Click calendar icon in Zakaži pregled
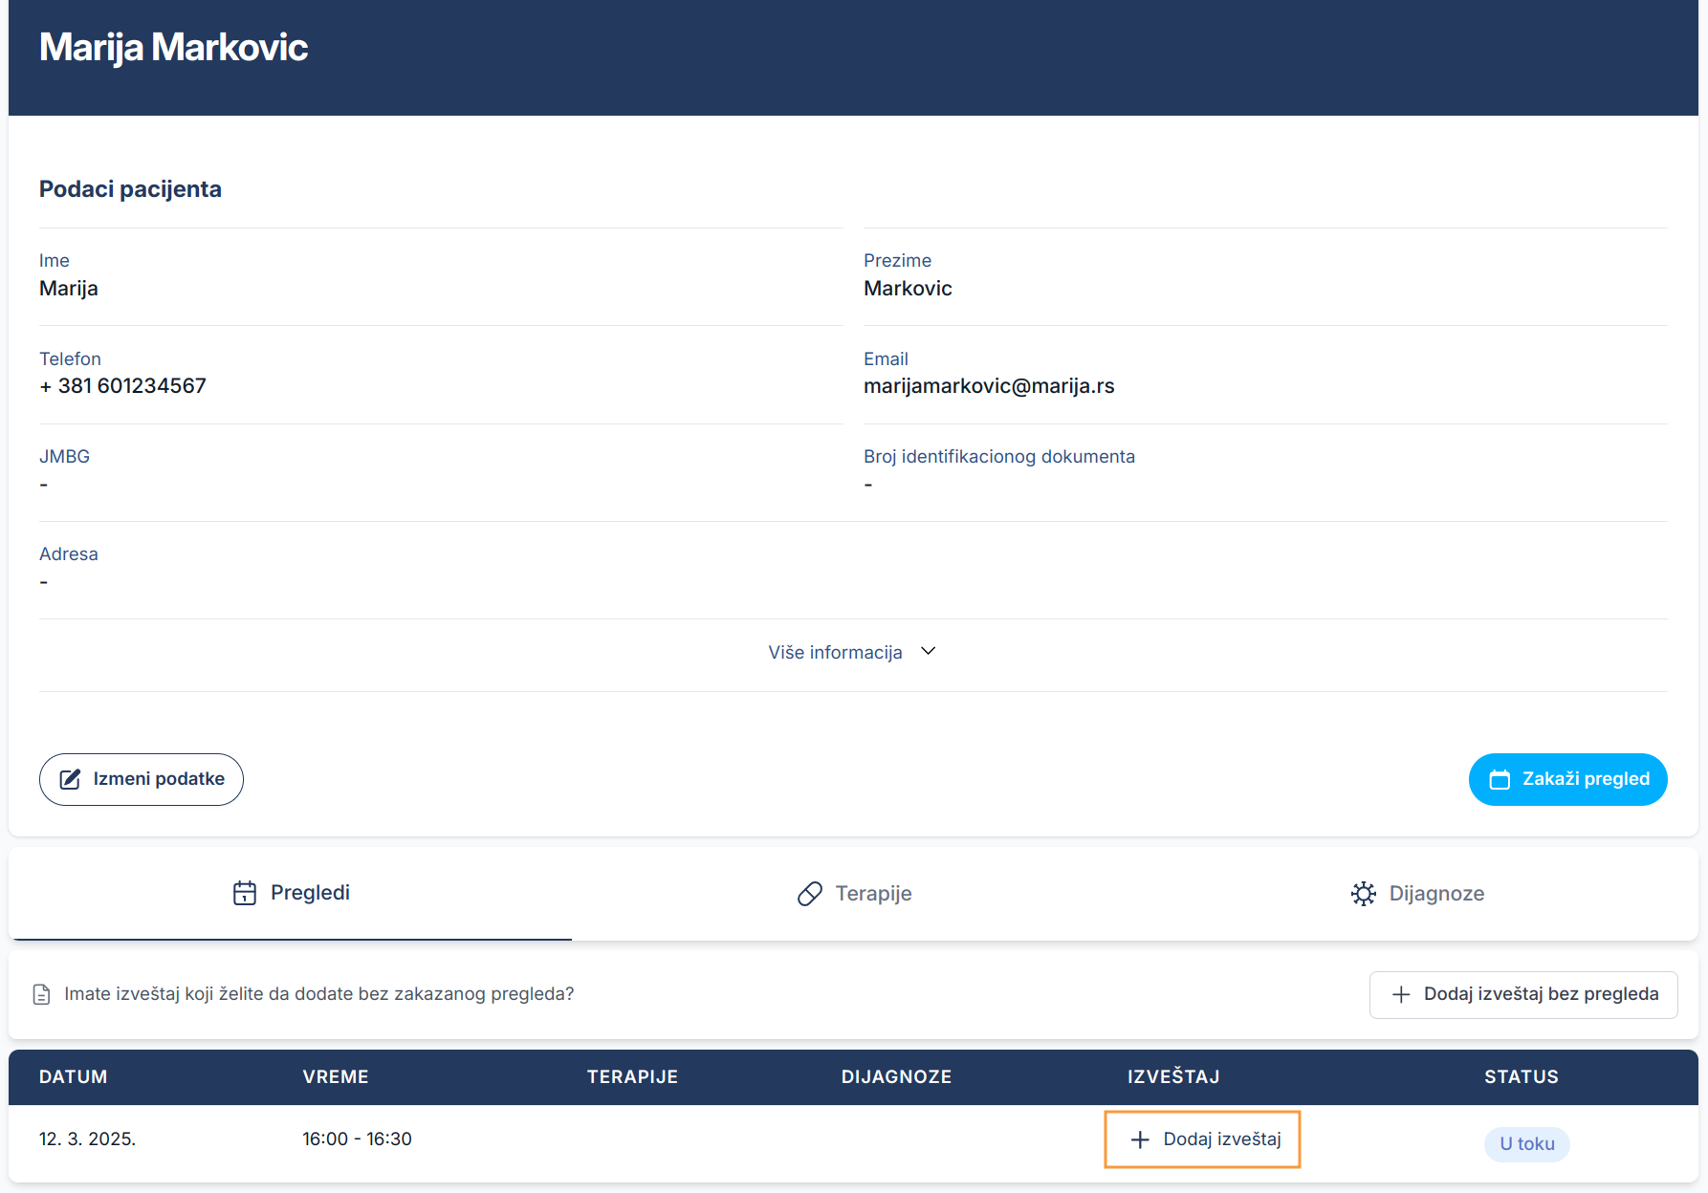1708x1193 pixels. coord(1500,779)
